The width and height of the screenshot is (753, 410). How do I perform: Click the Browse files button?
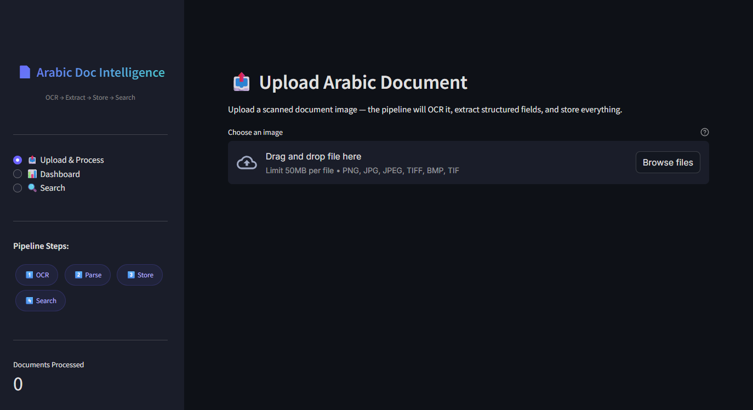[x=668, y=162]
